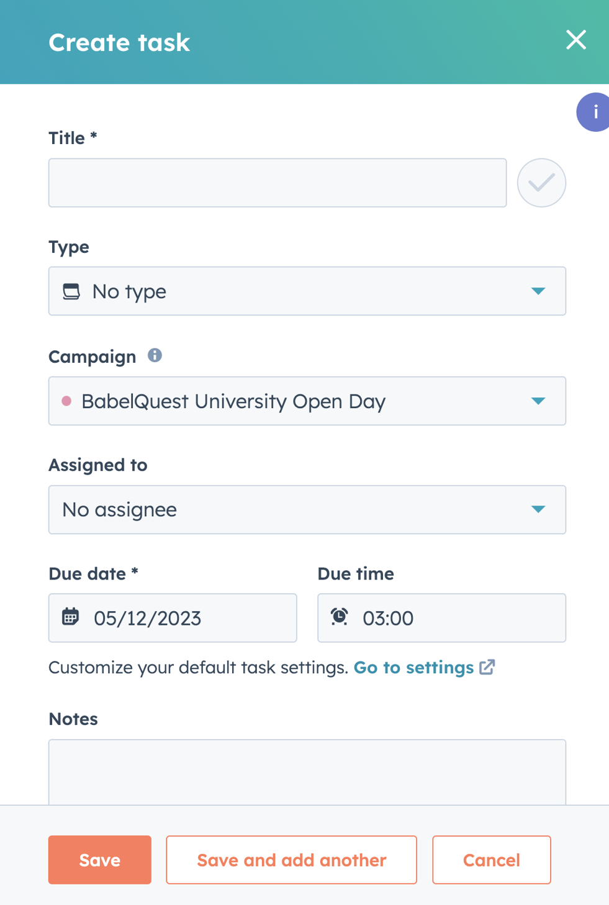Click the calendar icon in the Due date field
The image size is (609, 905).
pos(70,617)
